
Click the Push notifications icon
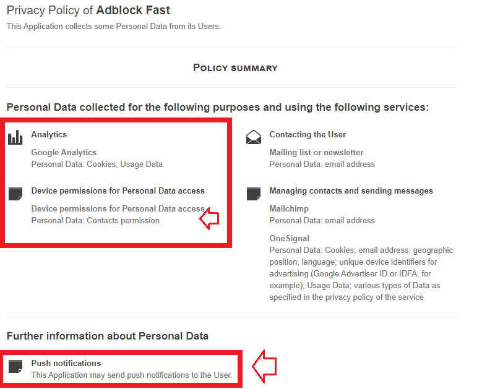point(15,366)
